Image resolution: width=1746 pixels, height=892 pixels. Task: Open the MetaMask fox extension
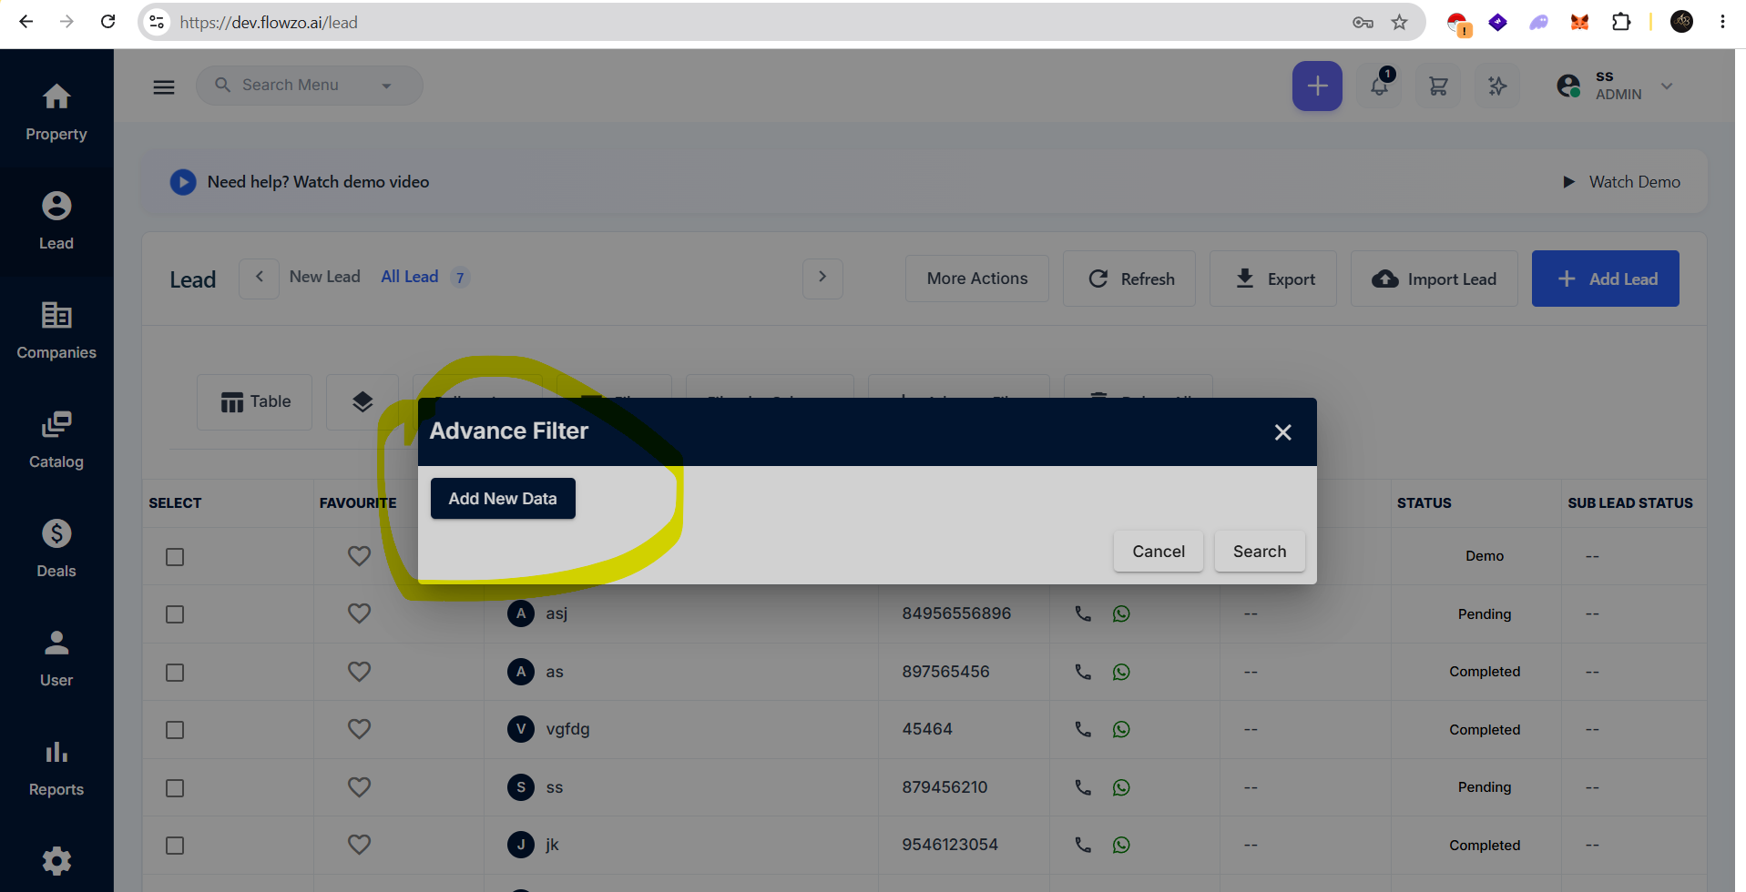pos(1580,22)
